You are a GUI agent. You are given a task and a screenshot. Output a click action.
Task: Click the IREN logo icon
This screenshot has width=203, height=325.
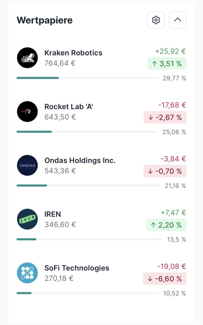[x=27, y=219]
